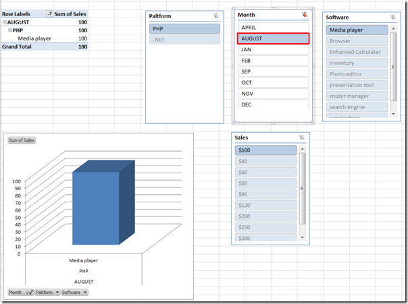Click Sum of Sales chart field button
This screenshot has height=304, width=408.
[22, 140]
